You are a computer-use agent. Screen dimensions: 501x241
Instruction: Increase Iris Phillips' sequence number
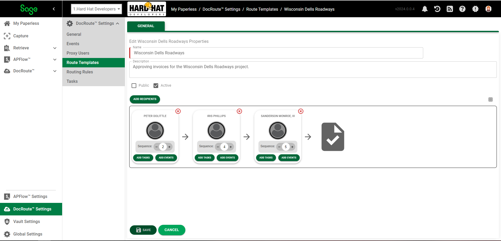point(231,147)
